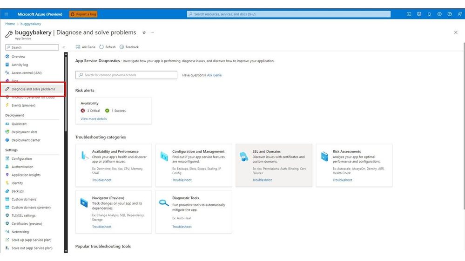This screenshot has height=261, width=465.
Task: Open the Notifications bell
Action: point(429,14)
